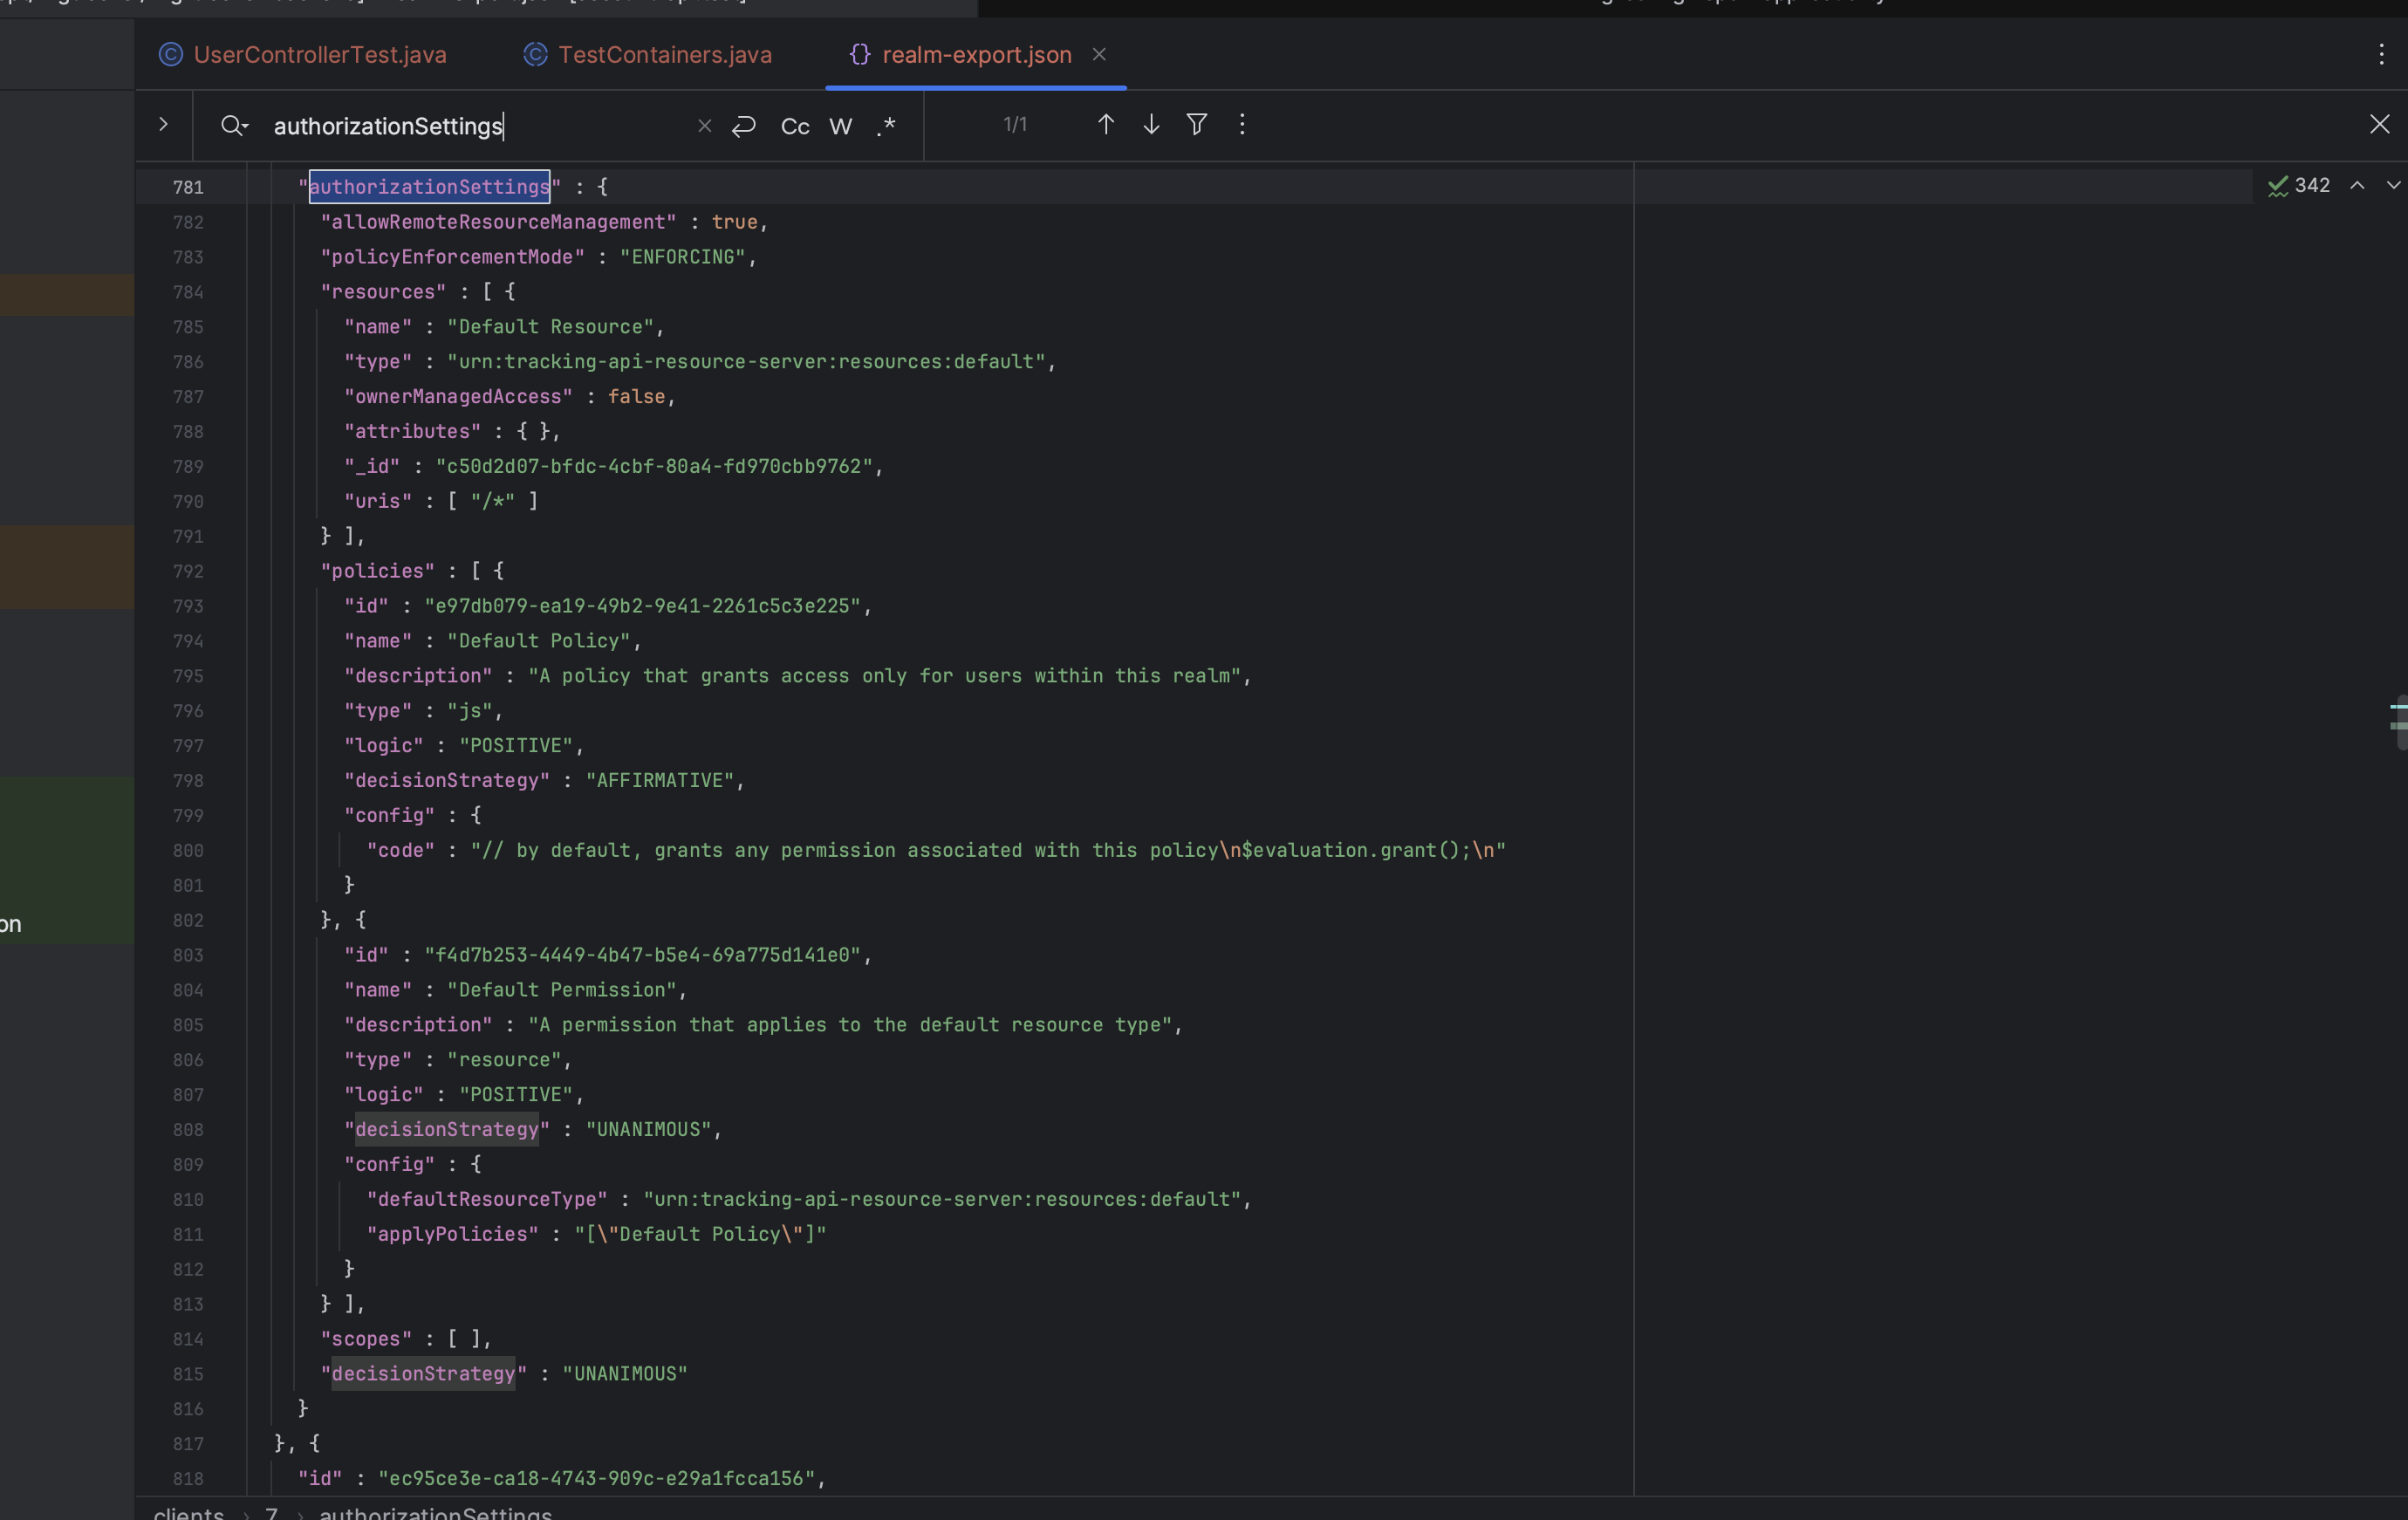Close the find bar
Screen dimensions: 2408x1520
2379,124
